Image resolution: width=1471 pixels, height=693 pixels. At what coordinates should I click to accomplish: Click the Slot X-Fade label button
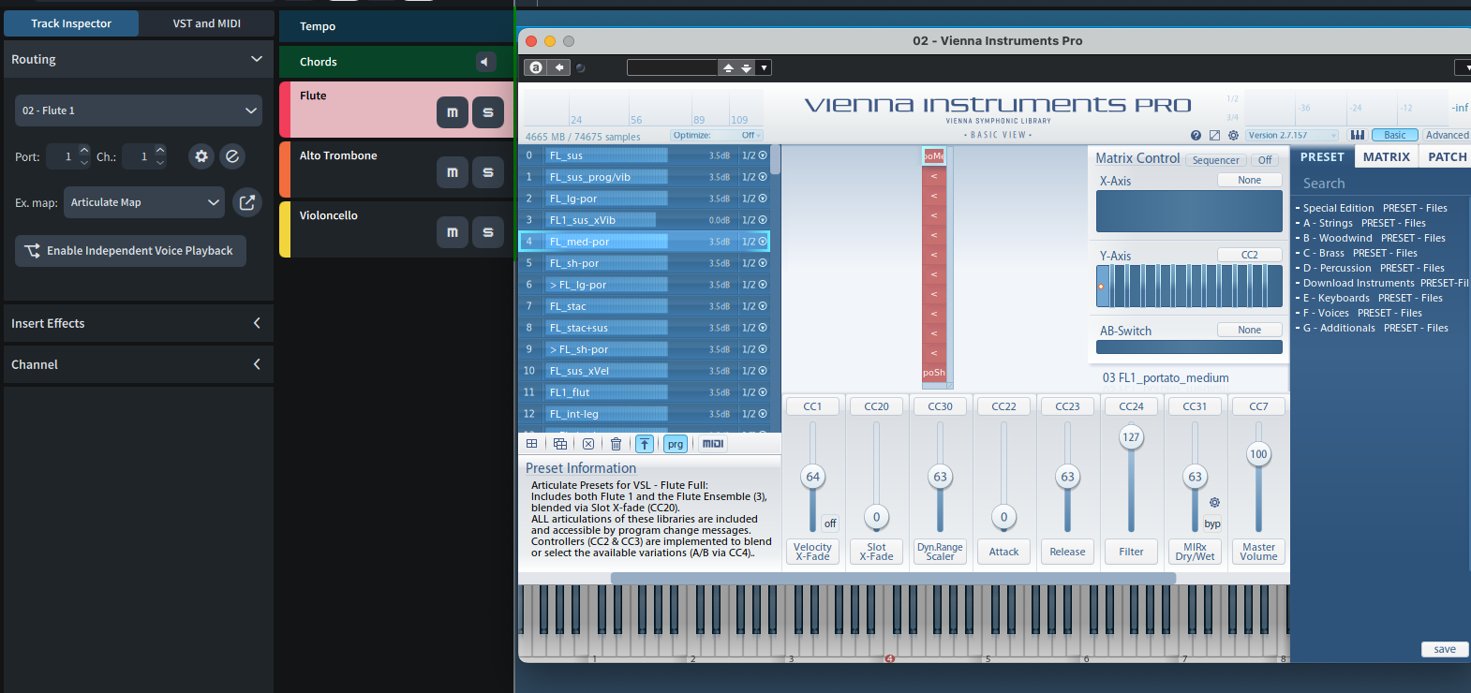[x=876, y=552]
